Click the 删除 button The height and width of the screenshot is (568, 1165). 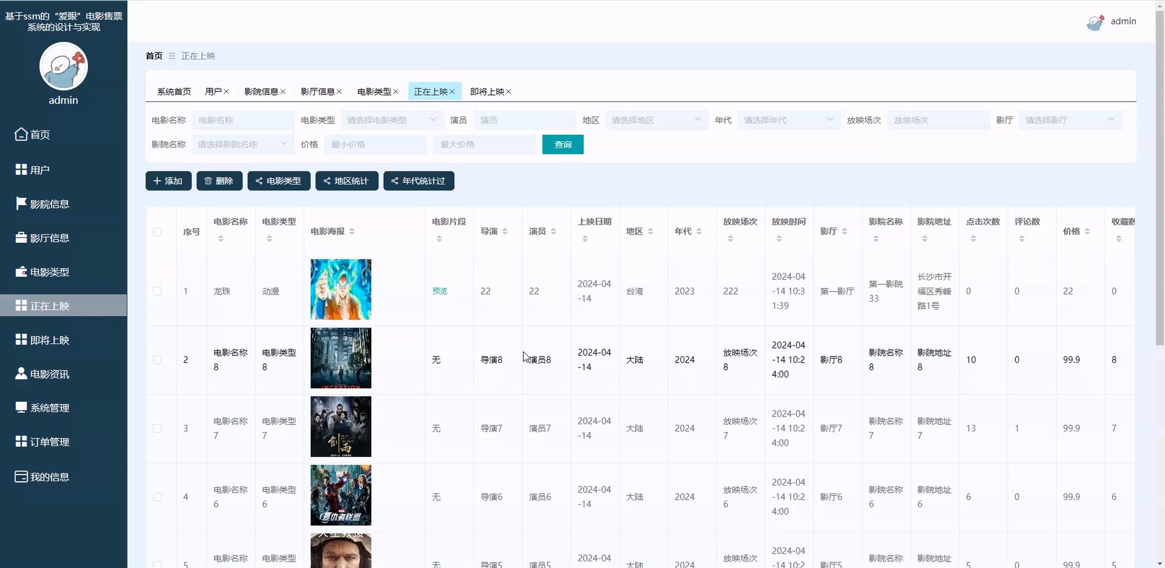[219, 181]
